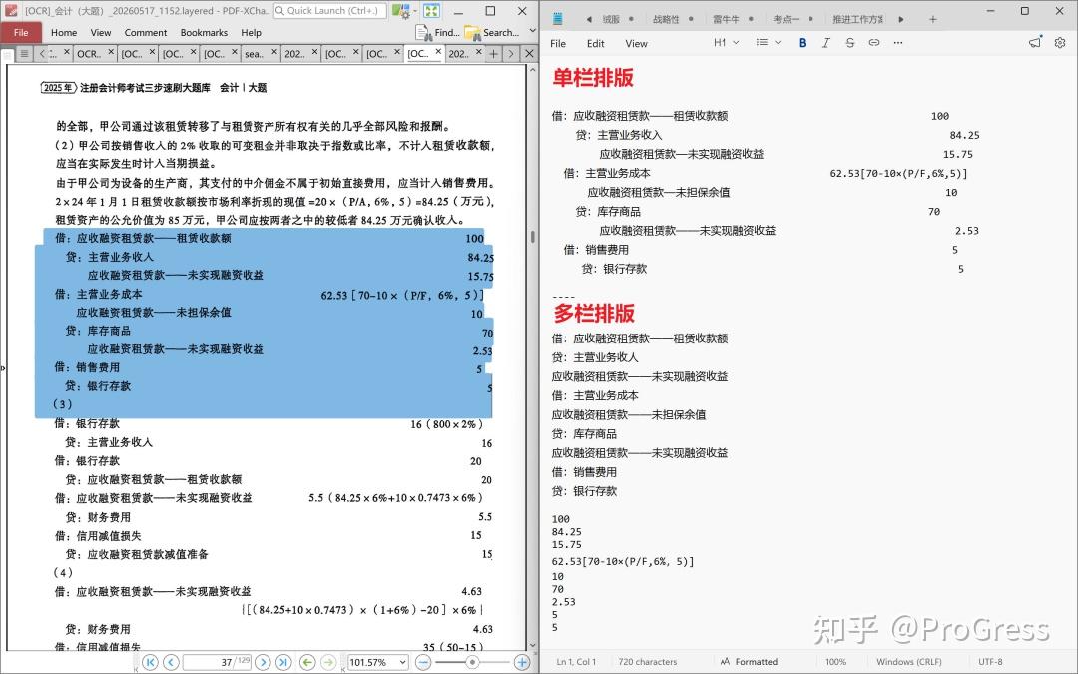This screenshot has width=1078, height=674.
Task: Click Quick Launch search field in PDF-XChange
Action: point(330,10)
